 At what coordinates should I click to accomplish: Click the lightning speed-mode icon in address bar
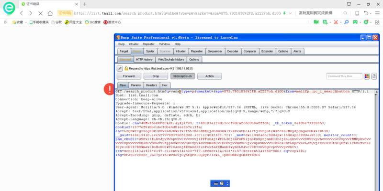tap(284, 13)
